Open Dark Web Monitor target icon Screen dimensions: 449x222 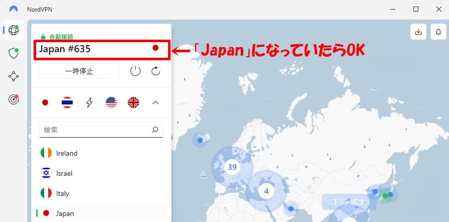click(x=14, y=99)
